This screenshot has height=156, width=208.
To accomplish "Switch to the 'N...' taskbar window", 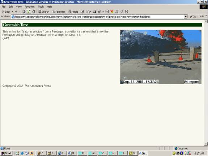I will pyautogui.click(x=113, y=153).
